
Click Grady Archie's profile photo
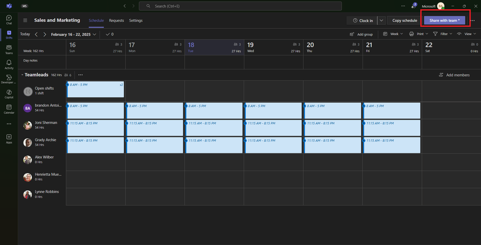coord(27,142)
